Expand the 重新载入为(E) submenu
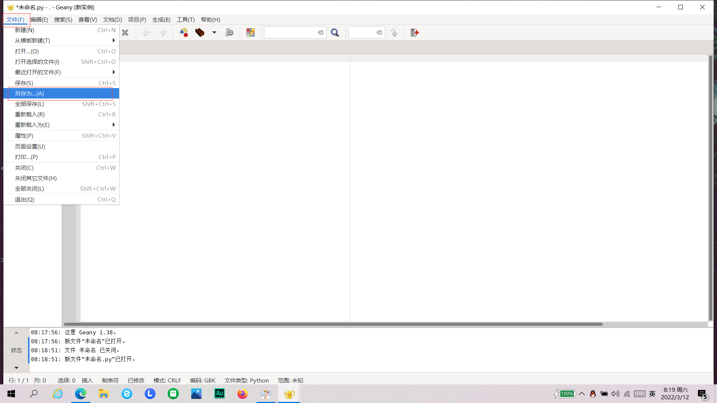This screenshot has height=403, width=717. pyautogui.click(x=61, y=125)
